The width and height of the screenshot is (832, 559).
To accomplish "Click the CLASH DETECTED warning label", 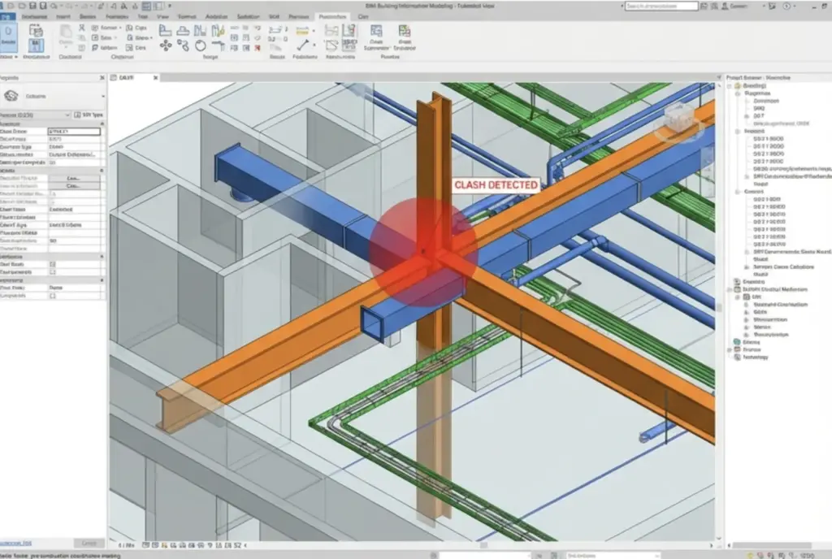I will coord(496,184).
